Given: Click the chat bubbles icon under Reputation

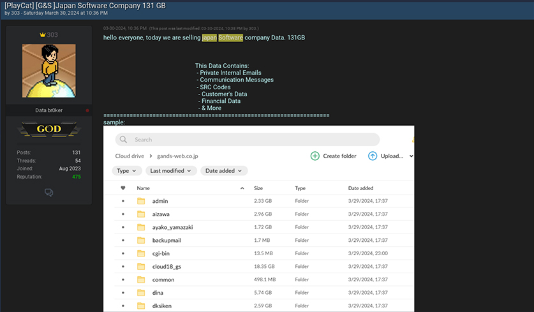Looking at the screenshot, I should (x=48, y=193).
